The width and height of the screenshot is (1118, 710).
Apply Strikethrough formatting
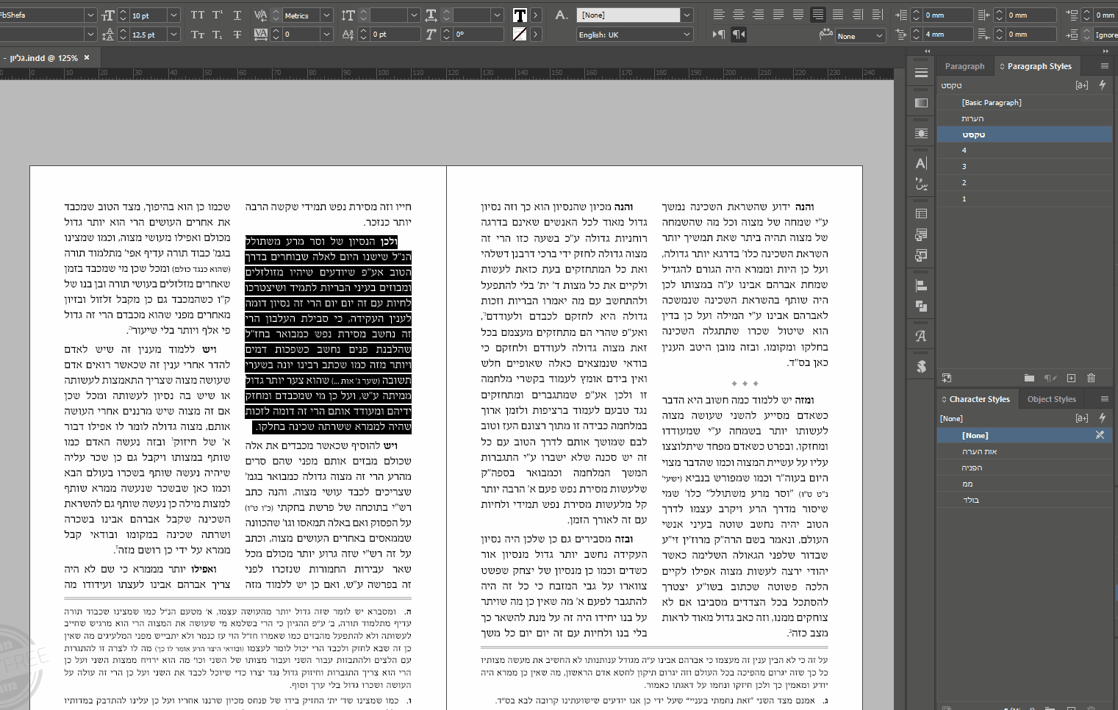click(237, 35)
